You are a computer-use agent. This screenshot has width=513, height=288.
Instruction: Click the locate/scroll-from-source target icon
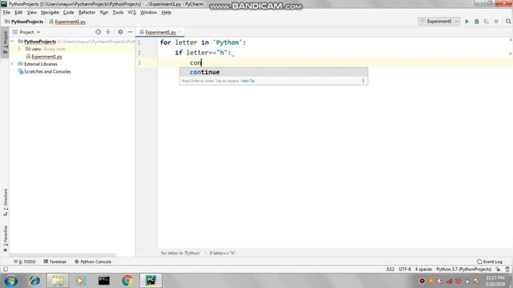pos(98,32)
